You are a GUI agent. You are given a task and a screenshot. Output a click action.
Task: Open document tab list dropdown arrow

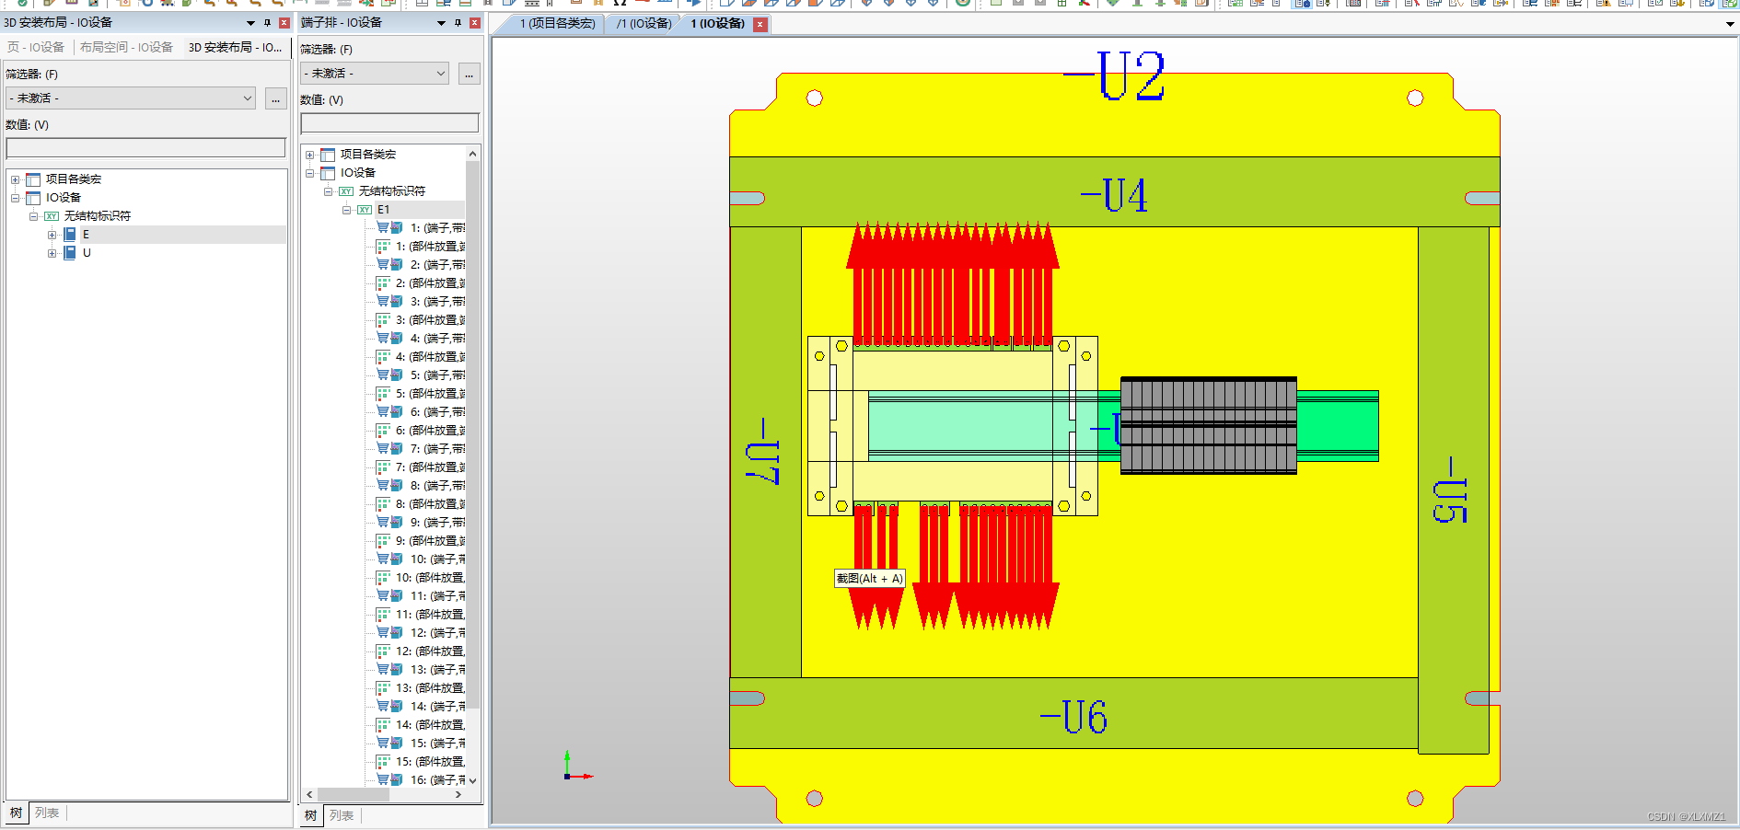coord(1730,25)
